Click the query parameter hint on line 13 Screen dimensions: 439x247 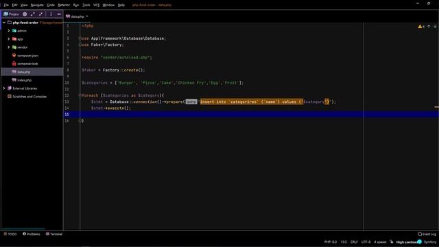pyautogui.click(x=191, y=102)
